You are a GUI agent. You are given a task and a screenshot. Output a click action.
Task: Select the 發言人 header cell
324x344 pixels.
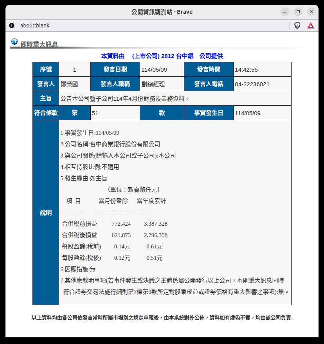coord(46,84)
